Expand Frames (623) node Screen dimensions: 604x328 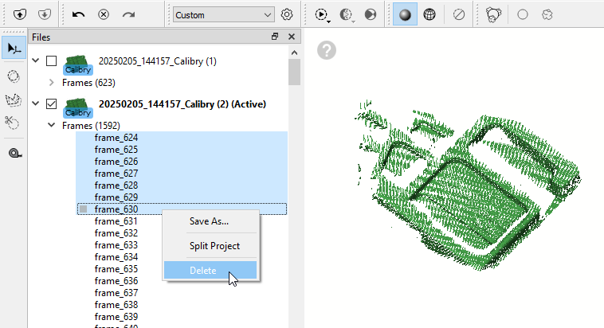click(x=51, y=82)
